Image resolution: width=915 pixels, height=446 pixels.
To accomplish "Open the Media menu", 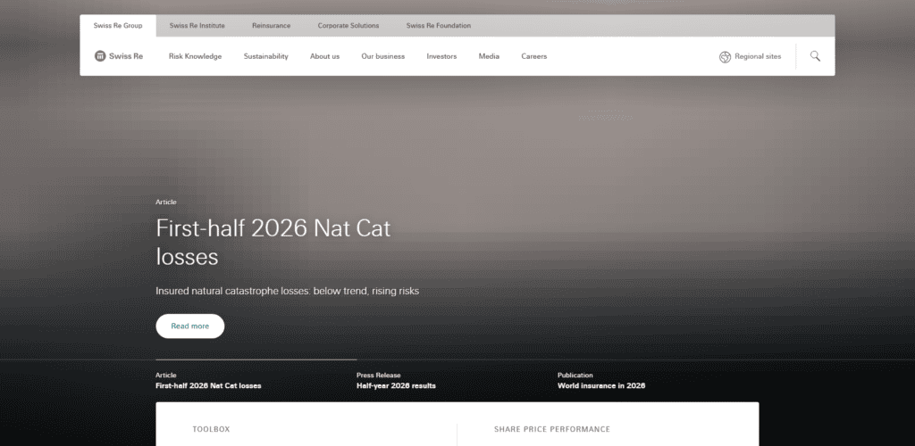I will (x=489, y=56).
